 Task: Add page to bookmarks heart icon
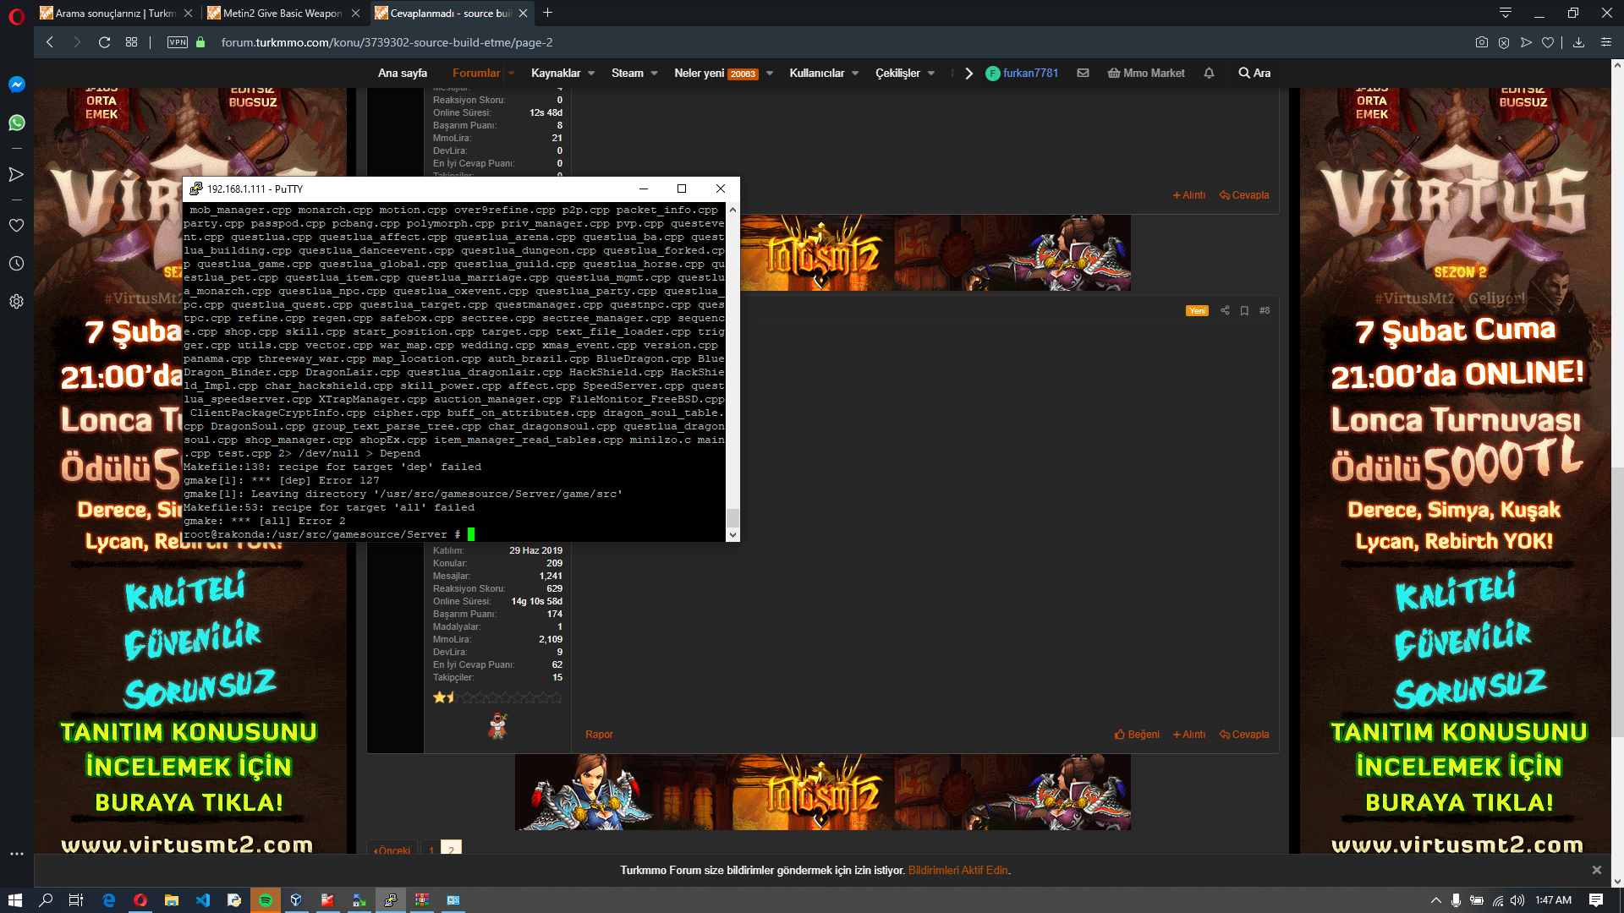pyautogui.click(x=1548, y=42)
